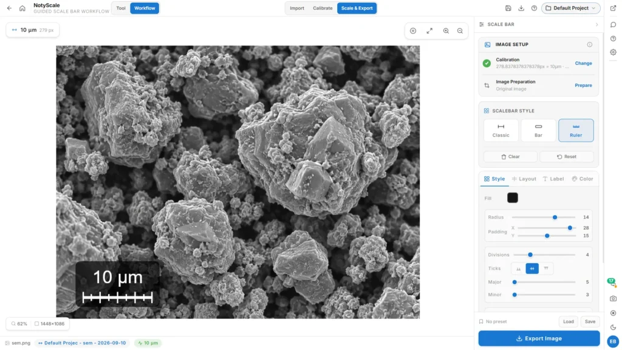Click the Image Preparation crop icon
This screenshot has width=622, height=350.
[487, 85]
